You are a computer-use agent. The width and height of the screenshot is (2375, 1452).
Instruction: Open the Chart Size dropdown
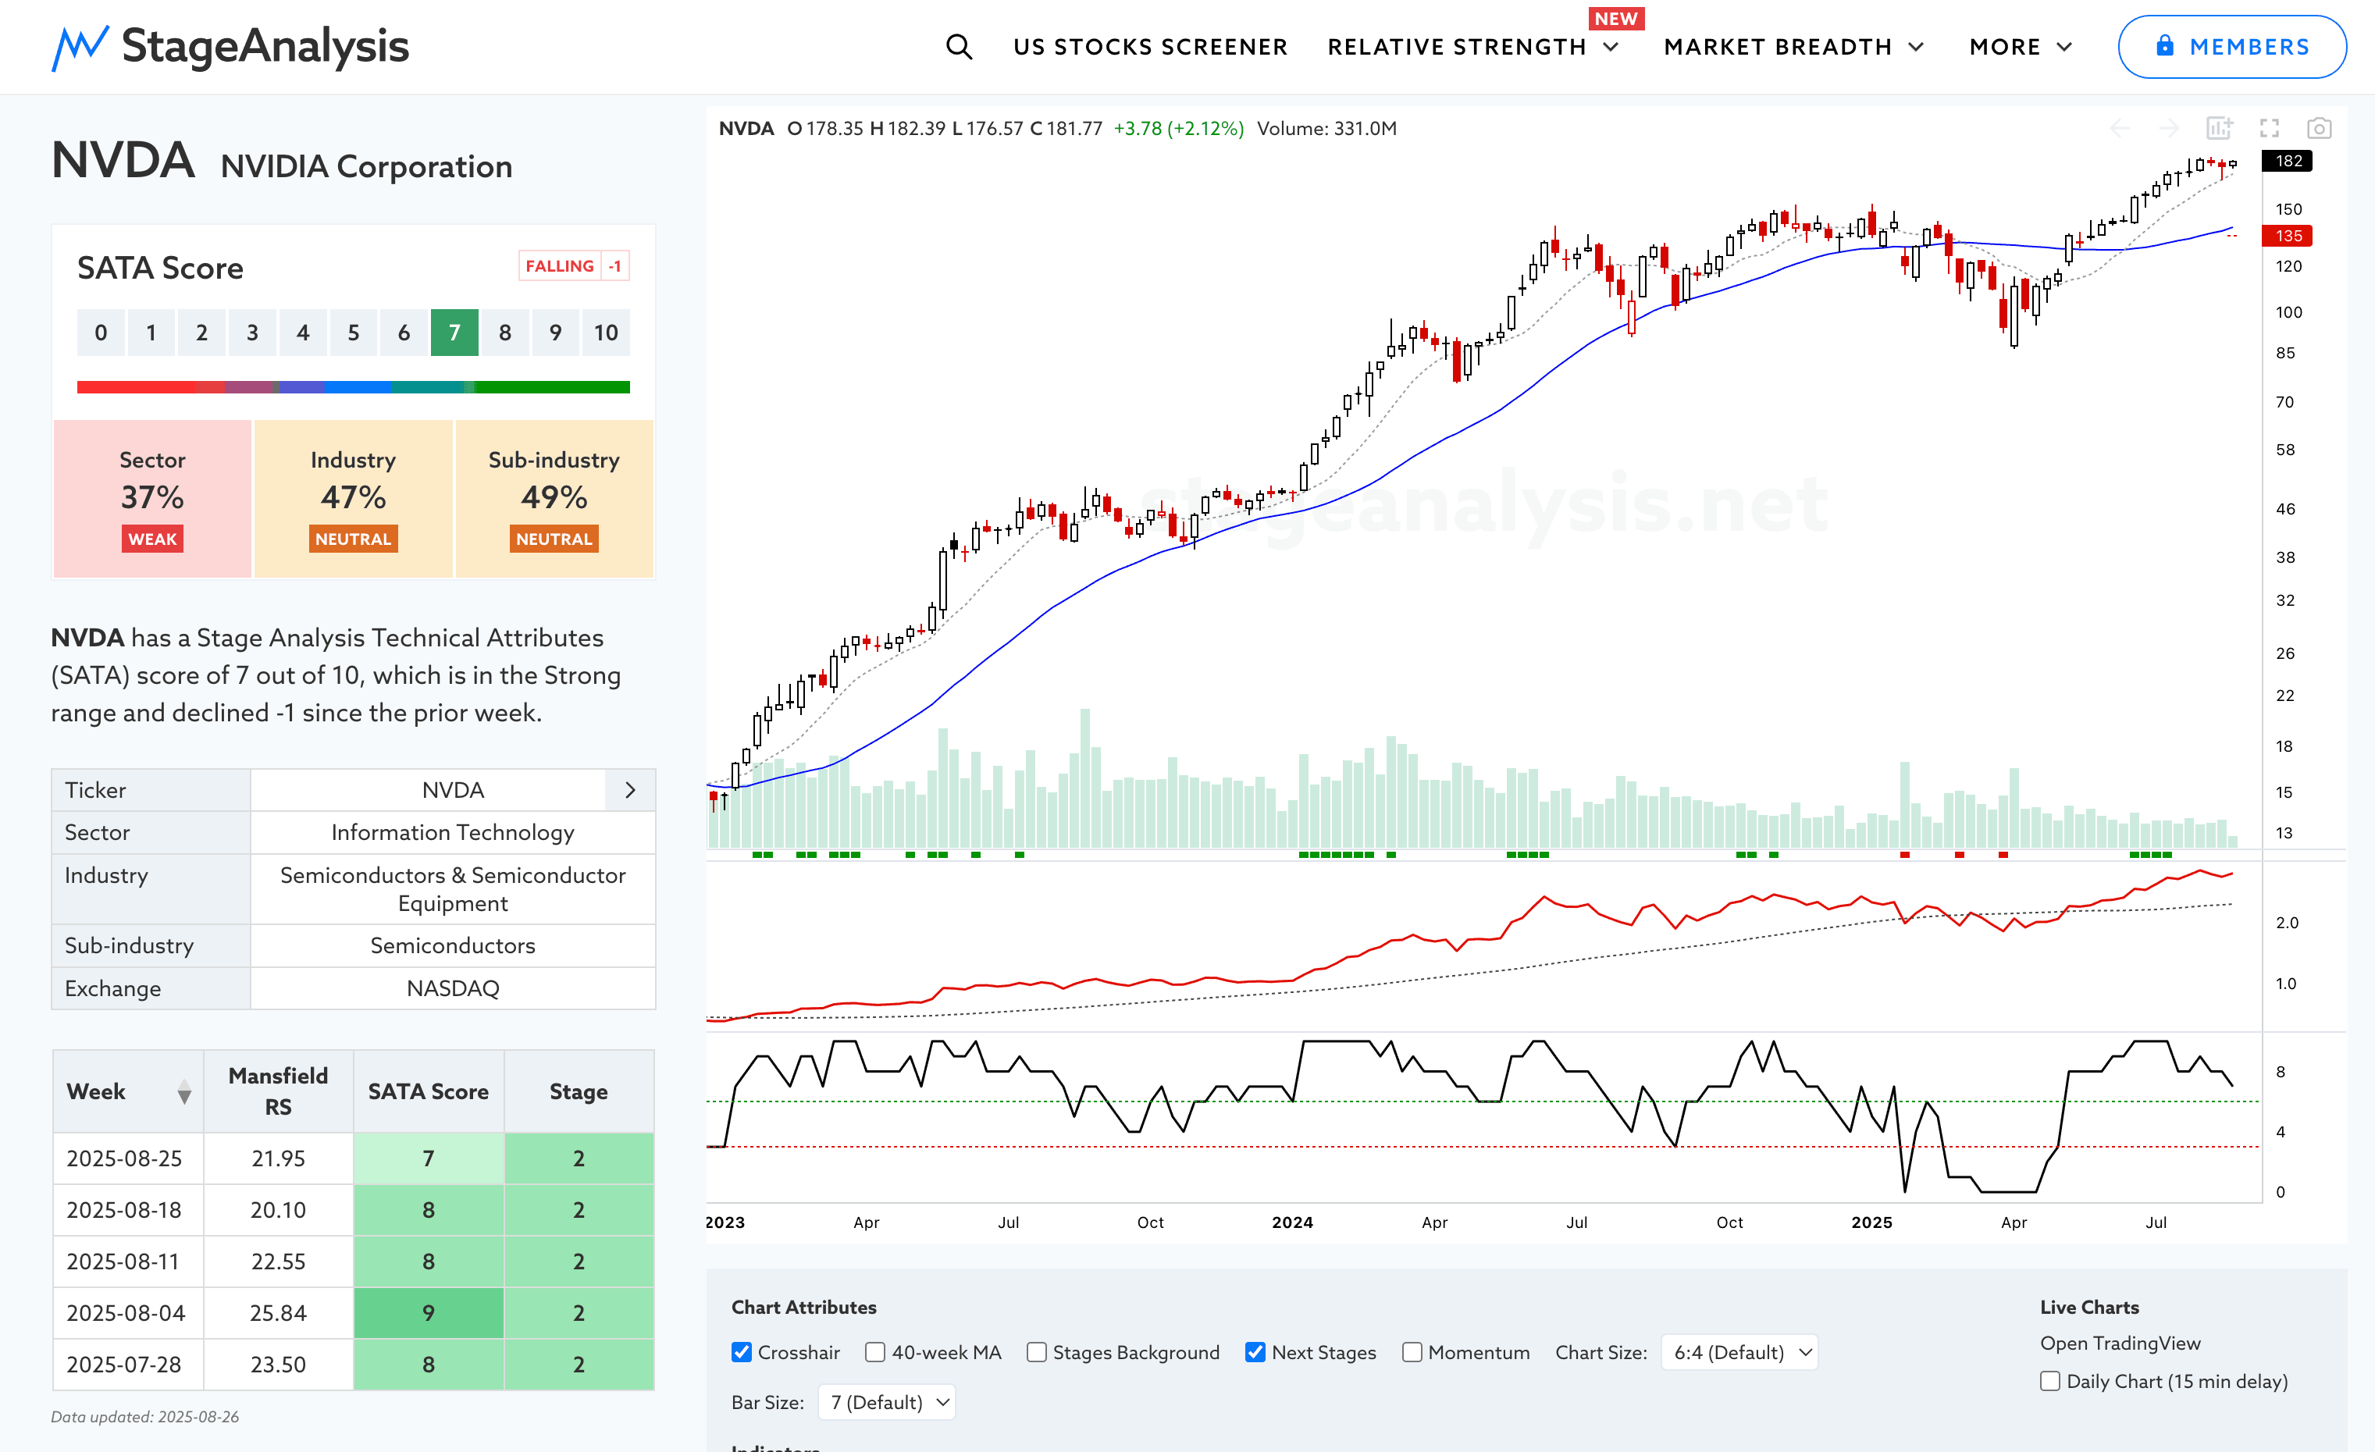(1739, 1352)
